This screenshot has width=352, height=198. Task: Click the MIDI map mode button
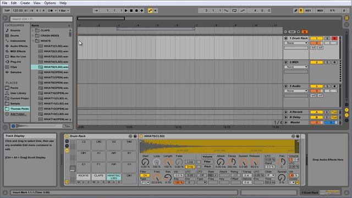pyautogui.click(x=320, y=10)
